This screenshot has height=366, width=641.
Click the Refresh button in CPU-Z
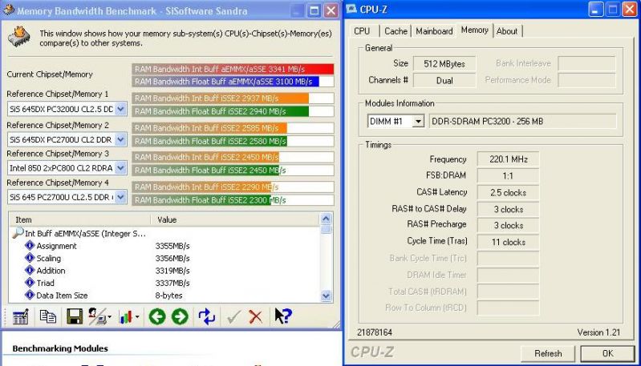point(548,353)
